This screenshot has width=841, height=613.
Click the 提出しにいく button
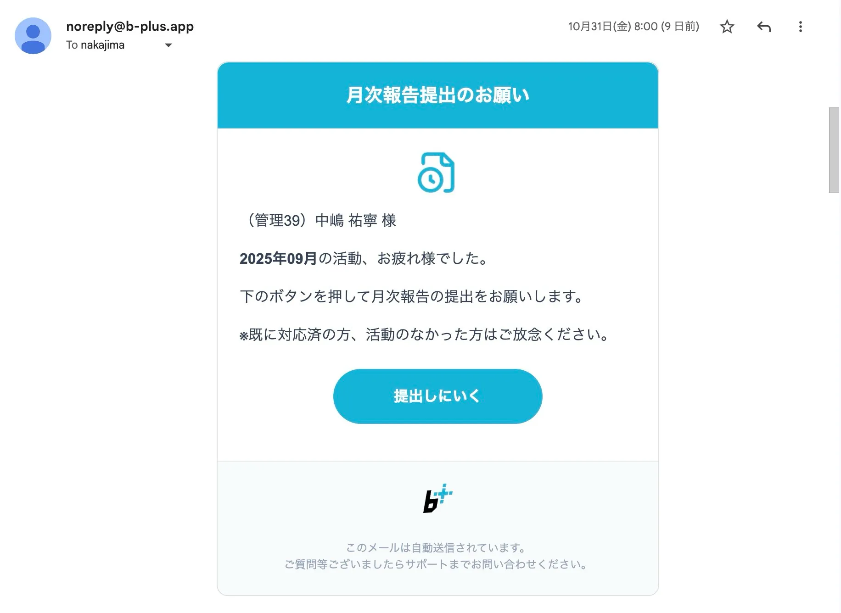[437, 396]
